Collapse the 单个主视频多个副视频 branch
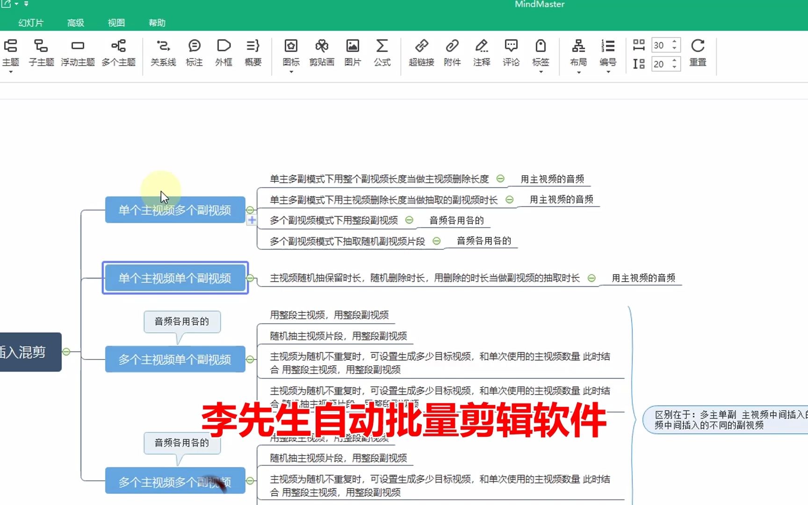808x505 pixels. point(250,210)
